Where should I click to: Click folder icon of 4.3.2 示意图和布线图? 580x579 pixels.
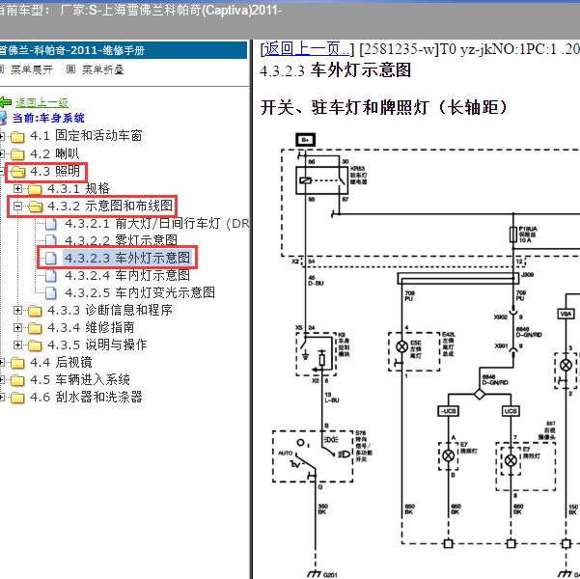point(35,207)
